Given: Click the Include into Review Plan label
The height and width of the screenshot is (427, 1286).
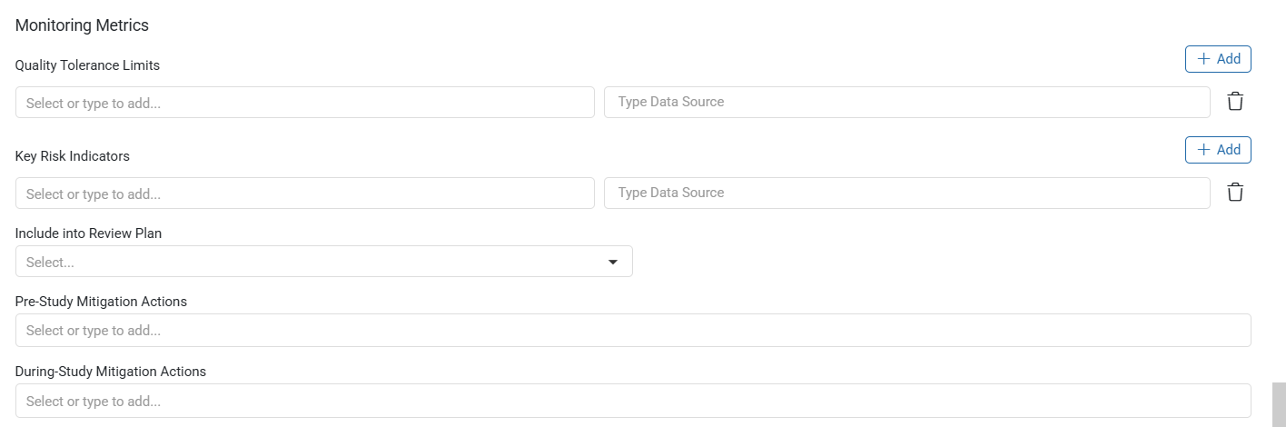Looking at the screenshot, I should coord(88,233).
